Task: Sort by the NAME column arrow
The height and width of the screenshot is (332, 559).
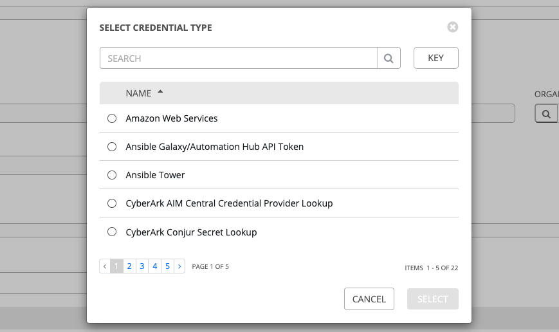Action: (x=160, y=91)
